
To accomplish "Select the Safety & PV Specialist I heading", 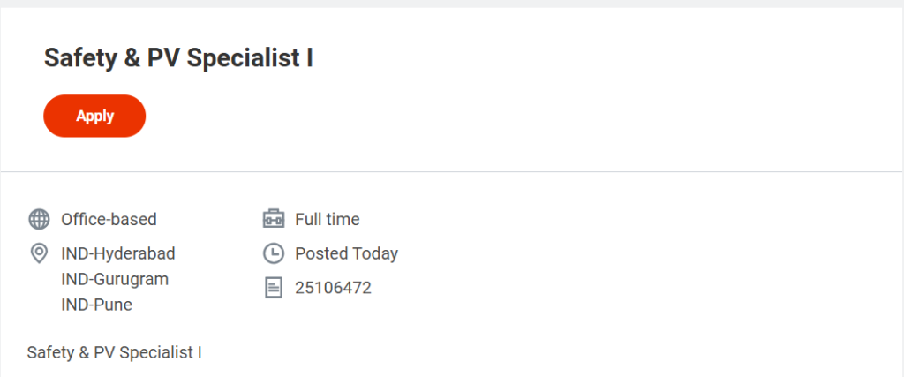I will click(x=178, y=58).
